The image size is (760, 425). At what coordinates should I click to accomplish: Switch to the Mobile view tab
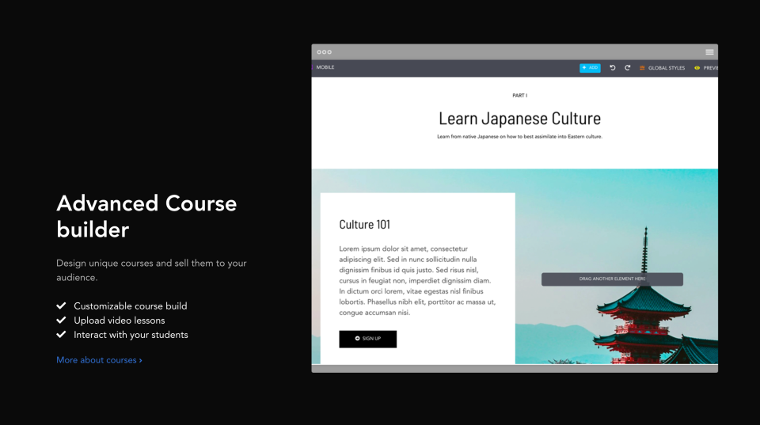pos(325,67)
